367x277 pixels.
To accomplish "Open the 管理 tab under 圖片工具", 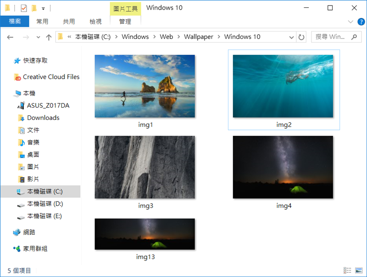I will click(x=125, y=22).
